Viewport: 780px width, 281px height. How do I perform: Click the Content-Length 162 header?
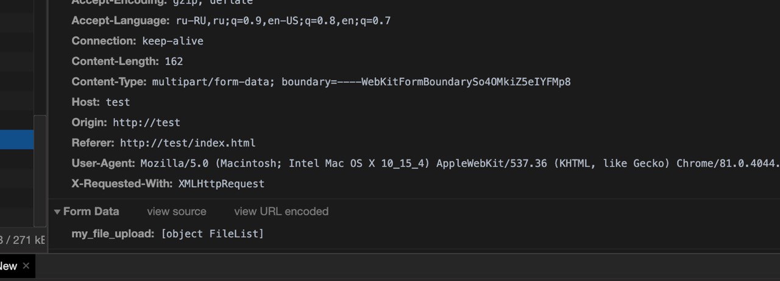127,61
